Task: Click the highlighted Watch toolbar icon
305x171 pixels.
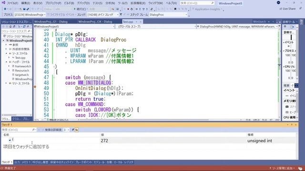Action: (77, 130)
